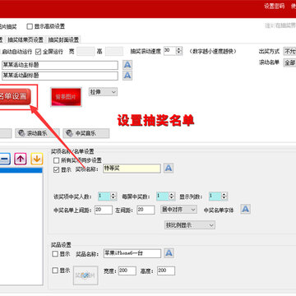Move prize up with magenta arrow icon
296x296 pixels.
tap(21, 159)
